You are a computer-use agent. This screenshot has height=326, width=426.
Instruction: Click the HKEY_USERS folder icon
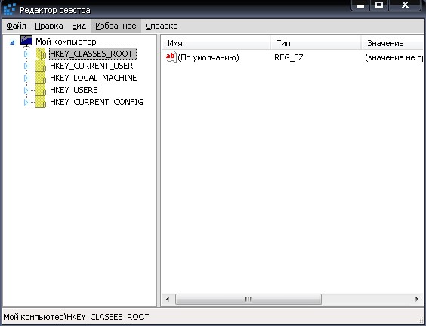tap(41, 90)
